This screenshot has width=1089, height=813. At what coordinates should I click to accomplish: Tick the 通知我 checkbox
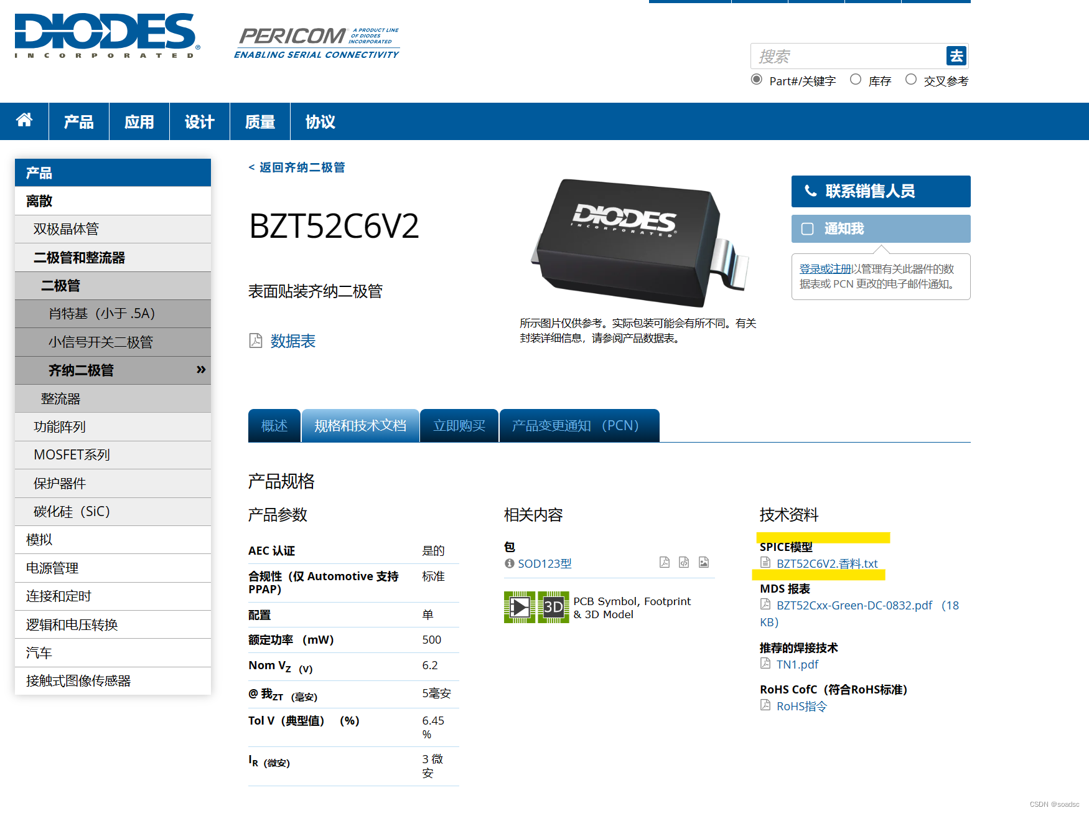(x=808, y=229)
